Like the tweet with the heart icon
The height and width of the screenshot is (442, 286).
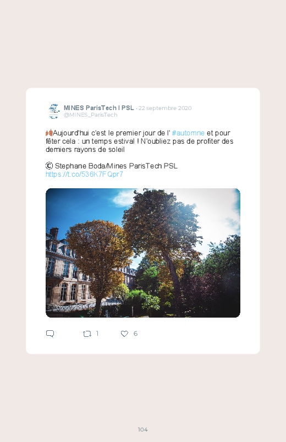tap(124, 334)
